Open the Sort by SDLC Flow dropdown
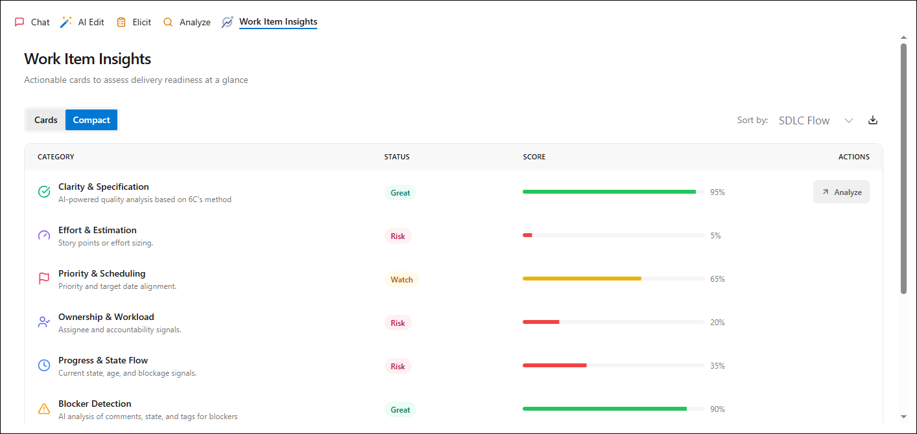The image size is (917, 434). (x=816, y=120)
